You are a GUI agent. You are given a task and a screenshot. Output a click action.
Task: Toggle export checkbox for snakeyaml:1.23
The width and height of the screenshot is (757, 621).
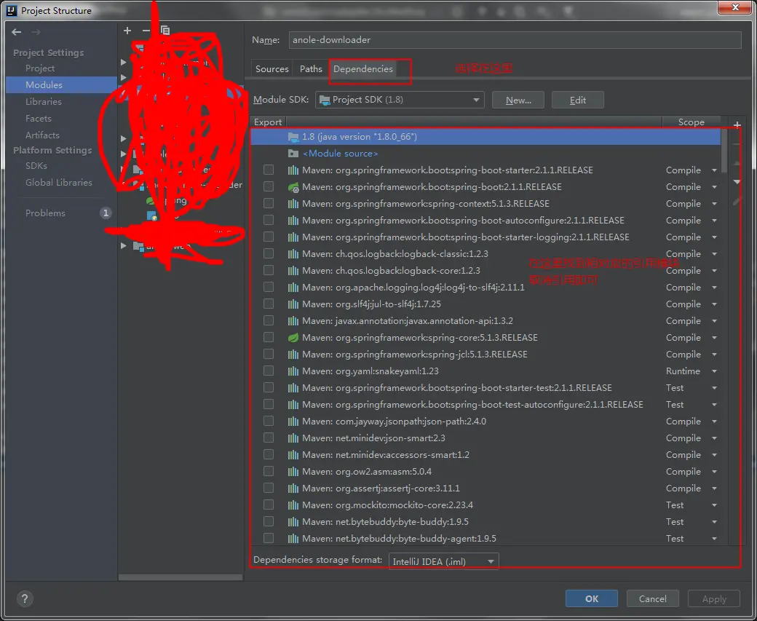tap(269, 371)
